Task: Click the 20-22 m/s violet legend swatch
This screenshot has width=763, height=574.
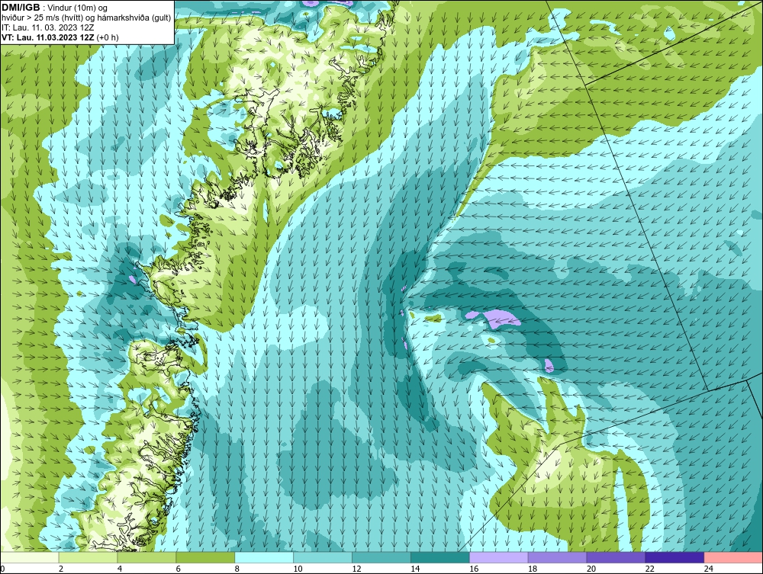Action: (x=616, y=557)
